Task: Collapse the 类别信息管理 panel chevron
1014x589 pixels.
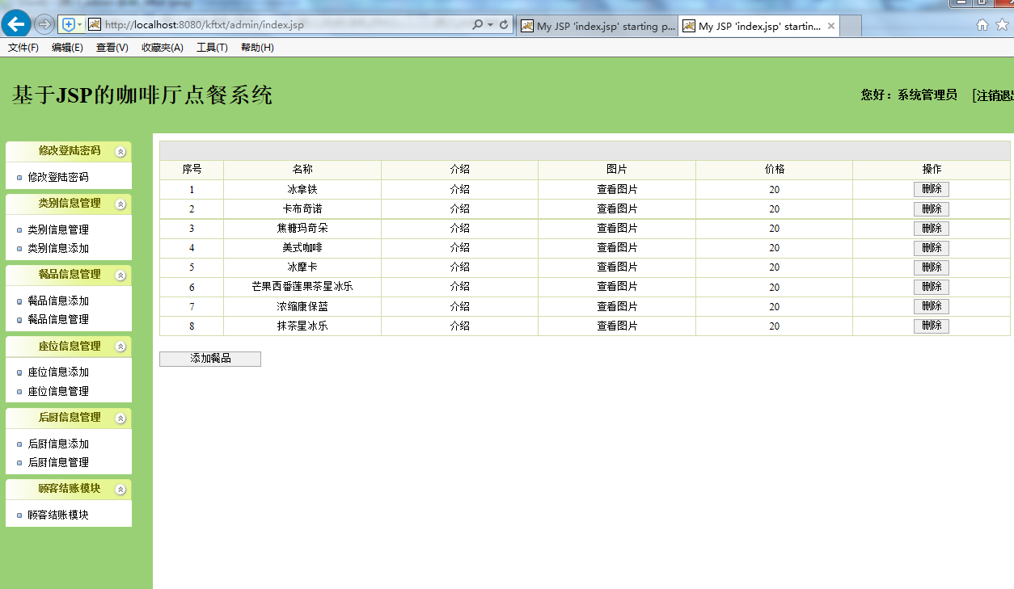Action: (120, 204)
